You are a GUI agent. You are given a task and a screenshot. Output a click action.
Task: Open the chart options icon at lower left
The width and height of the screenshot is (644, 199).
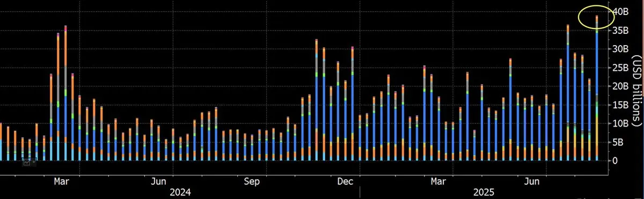click(27, 162)
